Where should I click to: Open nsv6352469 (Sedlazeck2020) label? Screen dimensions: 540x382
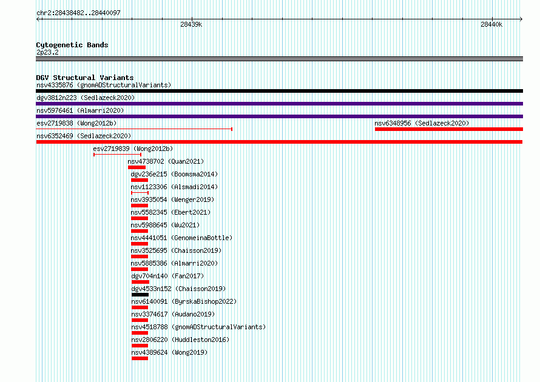tap(84, 136)
